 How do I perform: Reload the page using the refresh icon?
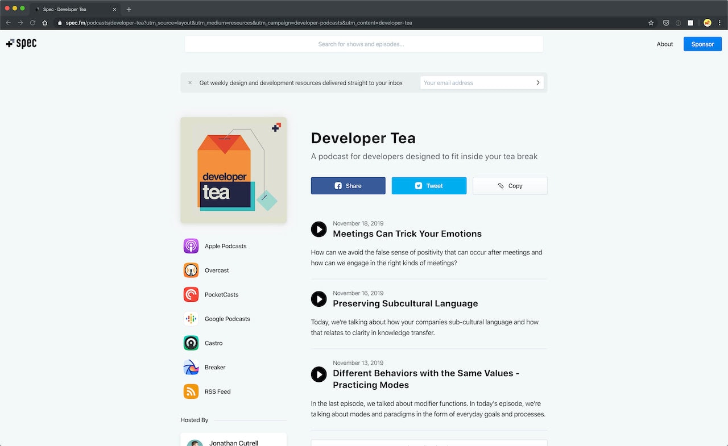pyautogui.click(x=32, y=23)
